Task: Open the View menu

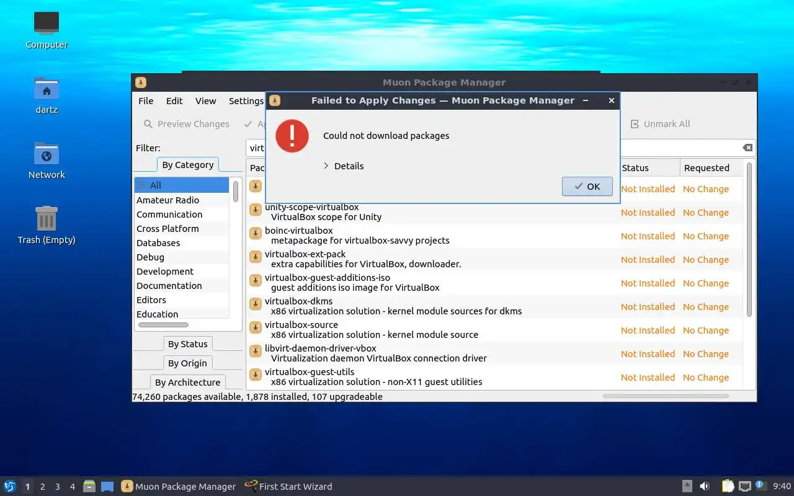Action: point(205,101)
